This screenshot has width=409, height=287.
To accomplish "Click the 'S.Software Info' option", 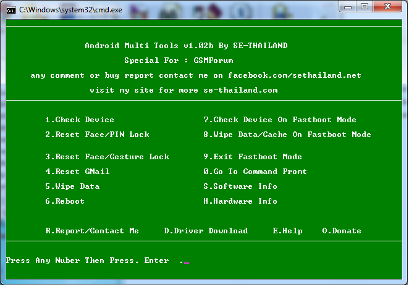I will (240, 186).
